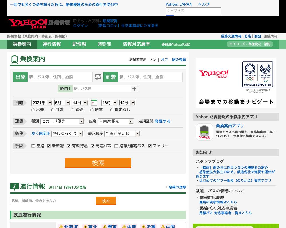Viewport: 286px width, 228px height.
Task: Switch to the 時刻表 tab
Action: pos(104,44)
